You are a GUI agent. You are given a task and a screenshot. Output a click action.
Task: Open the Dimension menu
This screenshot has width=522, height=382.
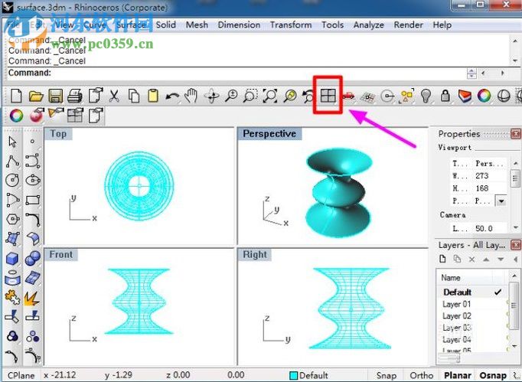click(x=239, y=24)
